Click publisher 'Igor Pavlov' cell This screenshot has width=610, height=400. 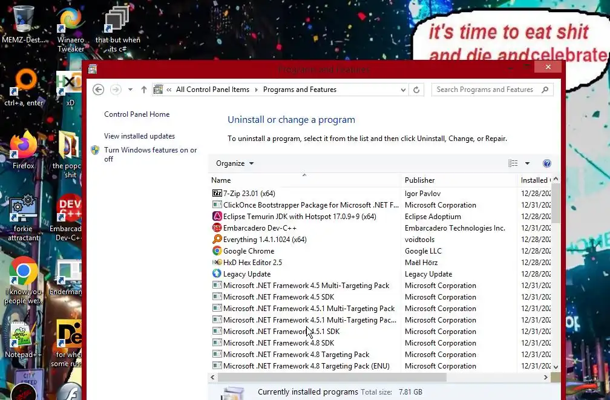(x=422, y=194)
